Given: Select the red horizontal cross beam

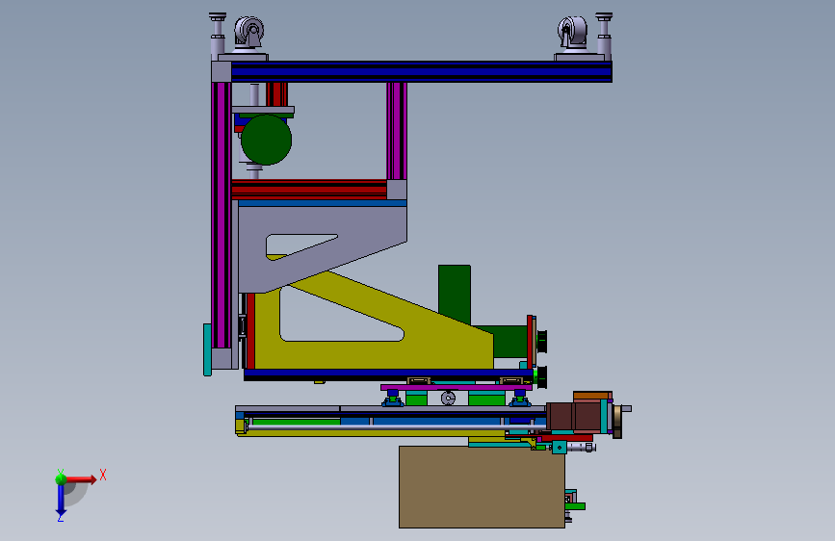Looking at the screenshot, I should pos(309,190).
